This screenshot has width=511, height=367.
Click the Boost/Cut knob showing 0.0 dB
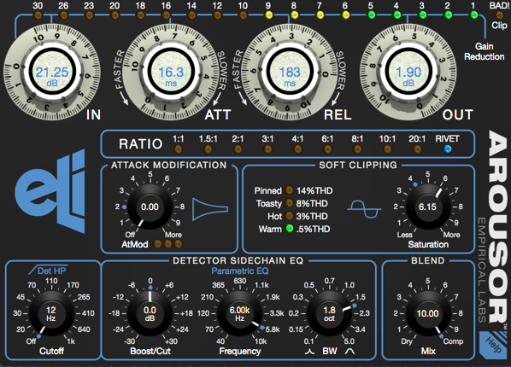(x=150, y=313)
